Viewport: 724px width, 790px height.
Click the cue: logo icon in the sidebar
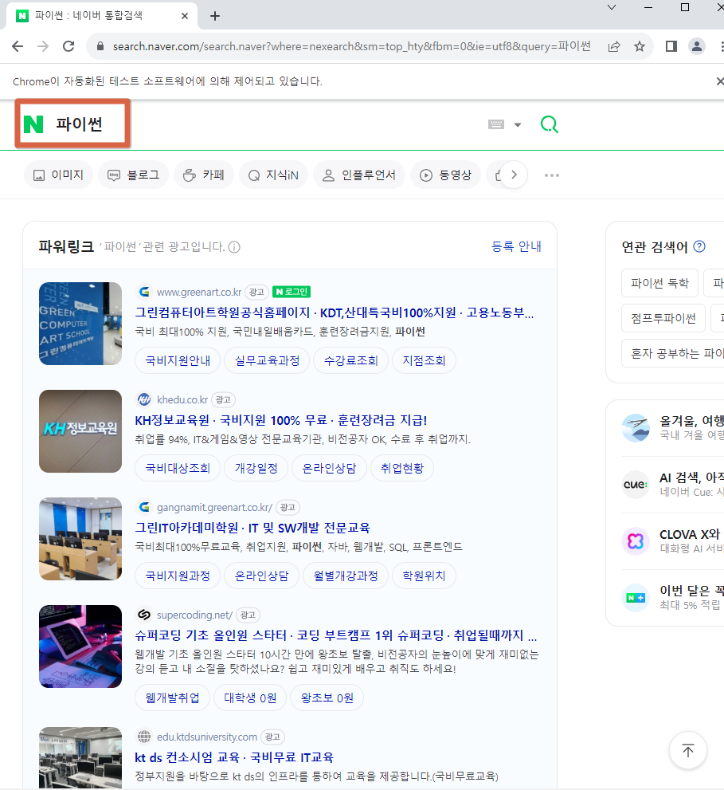pyautogui.click(x=636, y=485)
